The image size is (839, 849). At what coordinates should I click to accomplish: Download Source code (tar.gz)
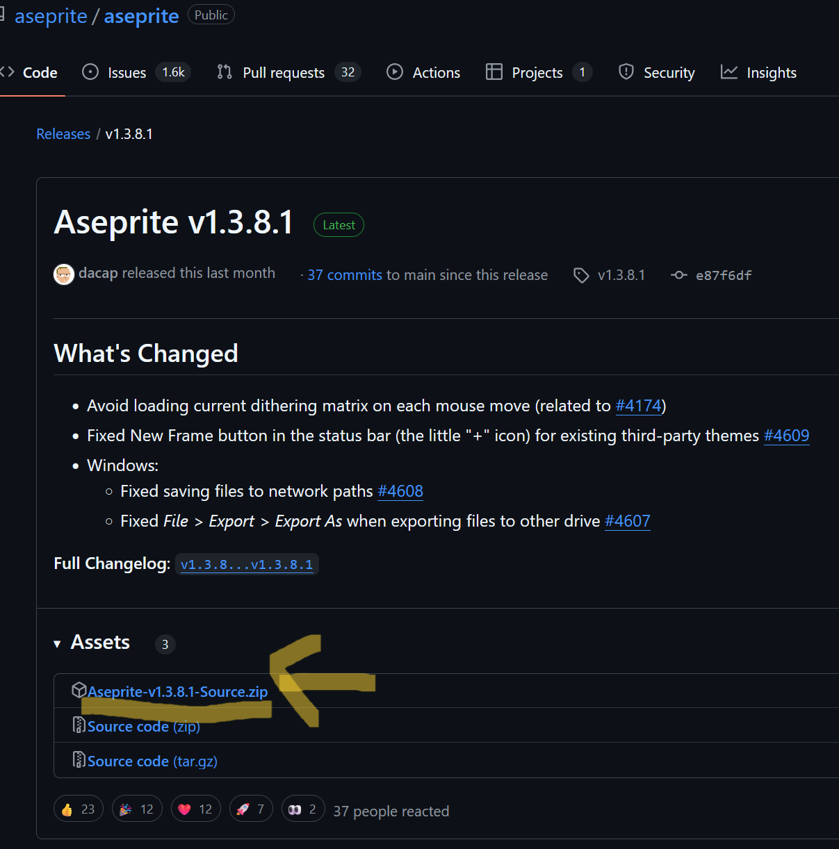(152, 761)
